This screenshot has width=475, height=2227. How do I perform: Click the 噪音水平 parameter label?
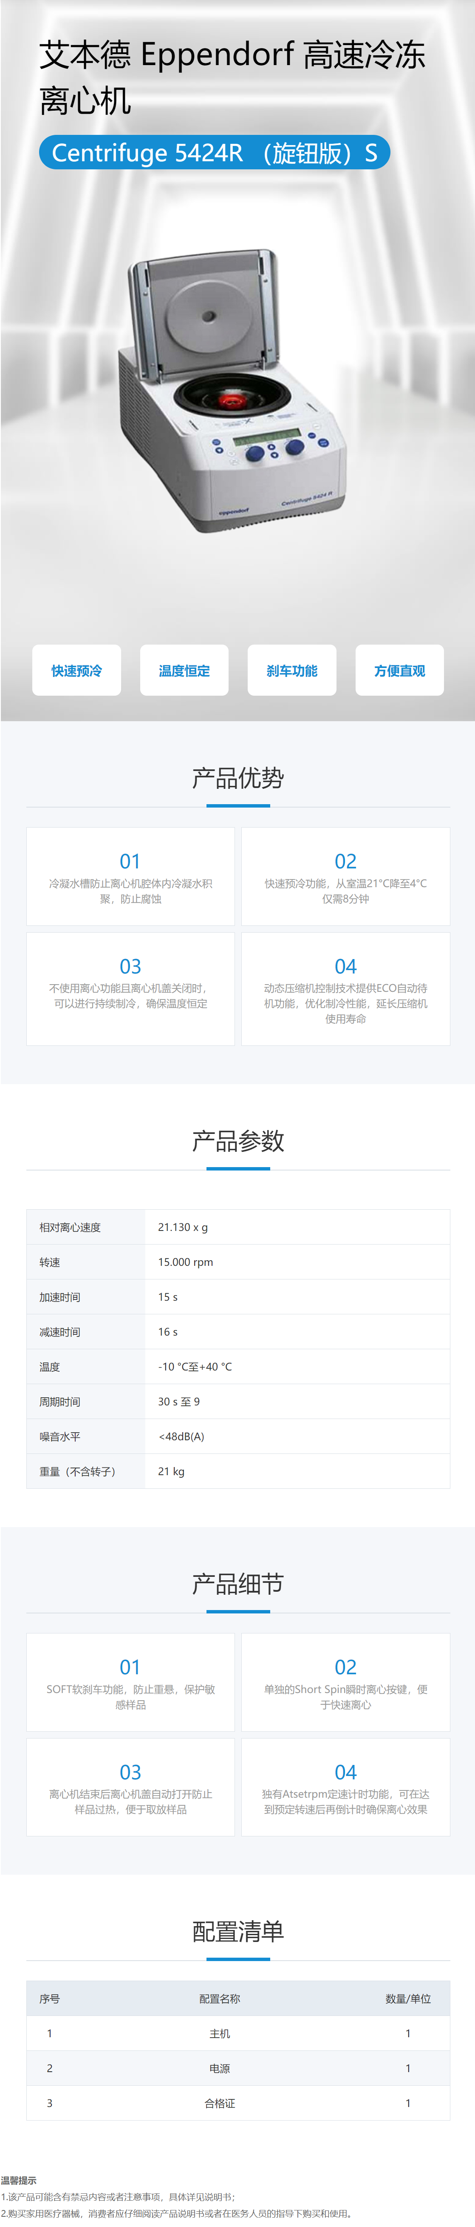coord(59,1437)
